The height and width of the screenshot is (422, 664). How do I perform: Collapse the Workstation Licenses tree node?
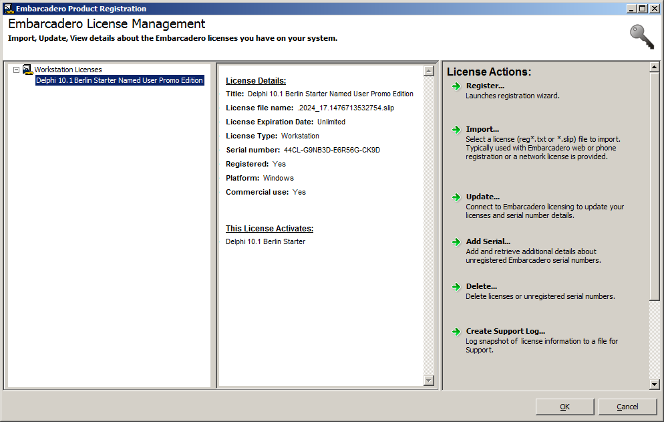(x=17, y=70)
